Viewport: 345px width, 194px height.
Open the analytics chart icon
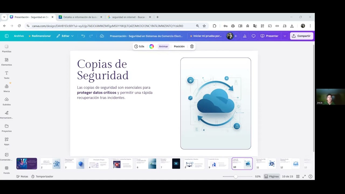click(x=245, y=36)
